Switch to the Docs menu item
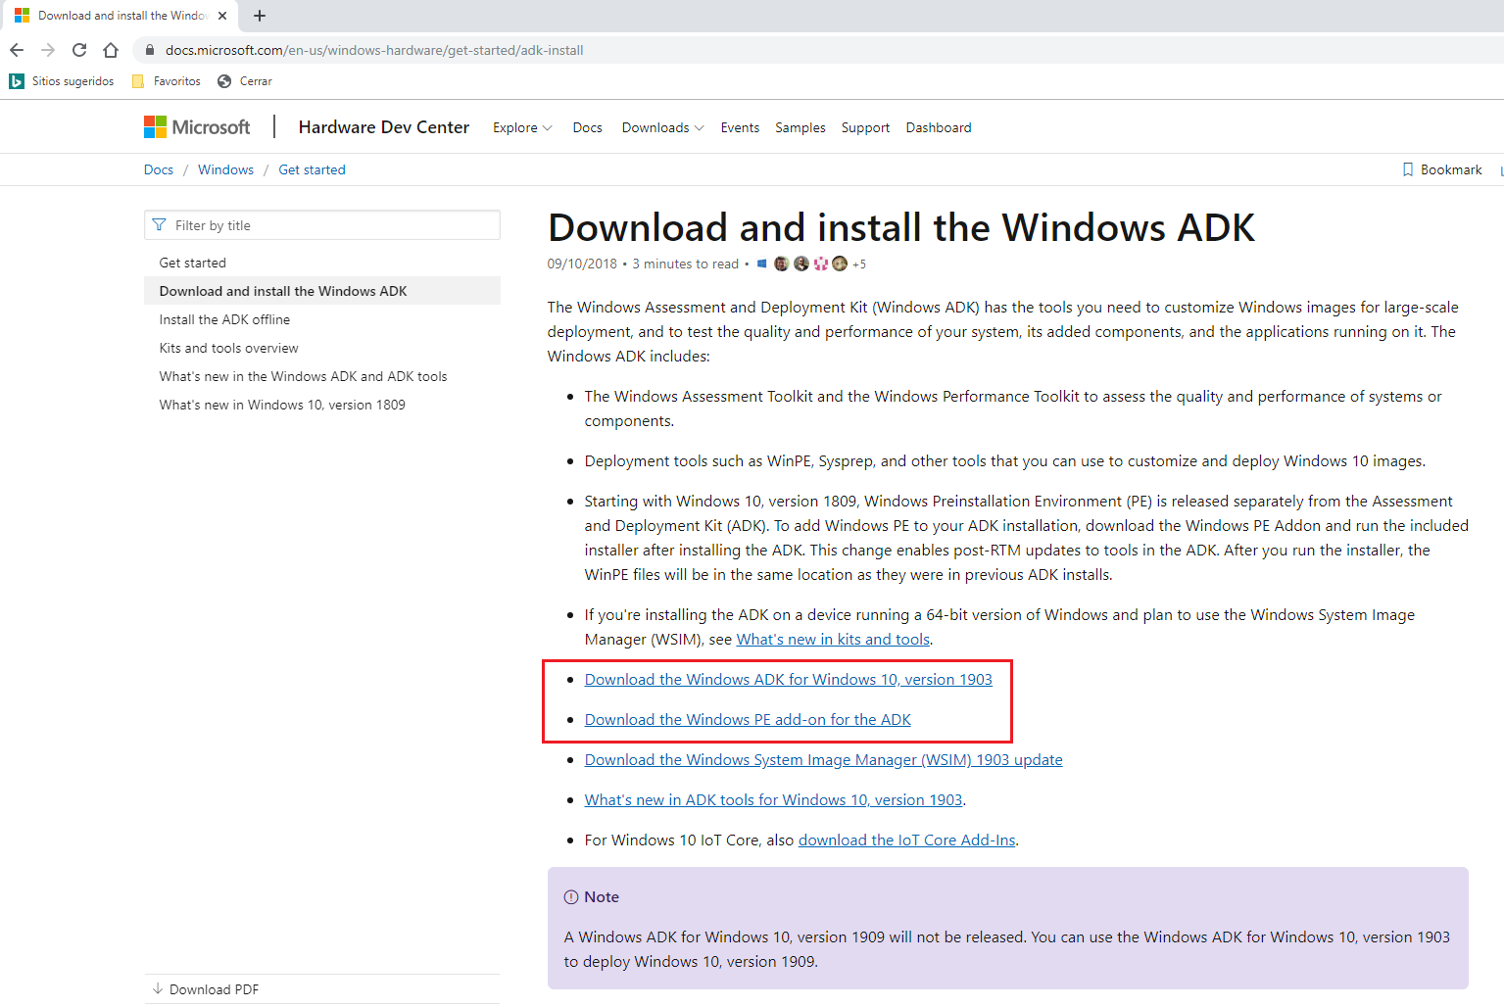This screenshot has height=1008, width=1504. (587, 127)
